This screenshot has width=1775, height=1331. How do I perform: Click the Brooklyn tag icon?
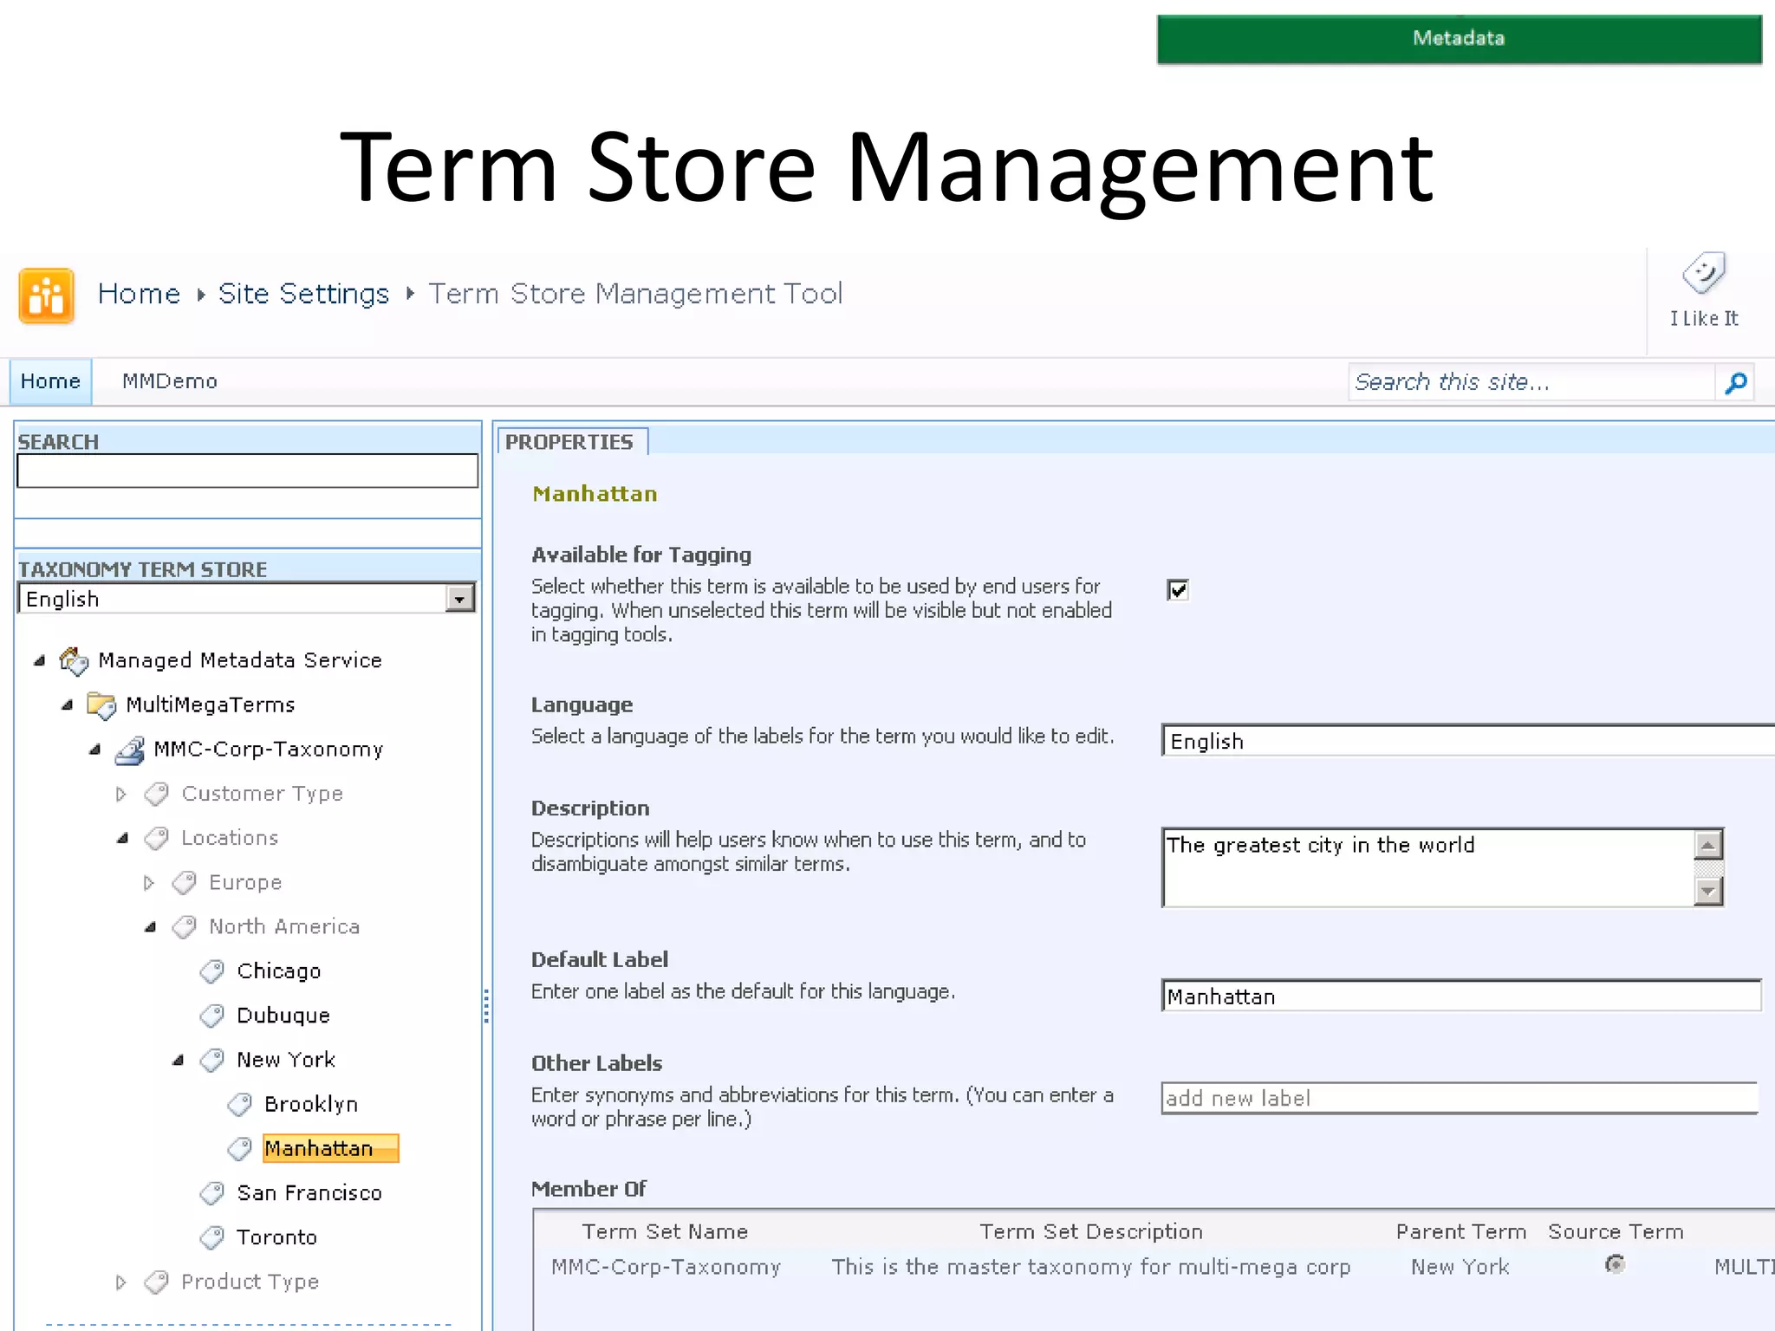[x=240, y=1105]
